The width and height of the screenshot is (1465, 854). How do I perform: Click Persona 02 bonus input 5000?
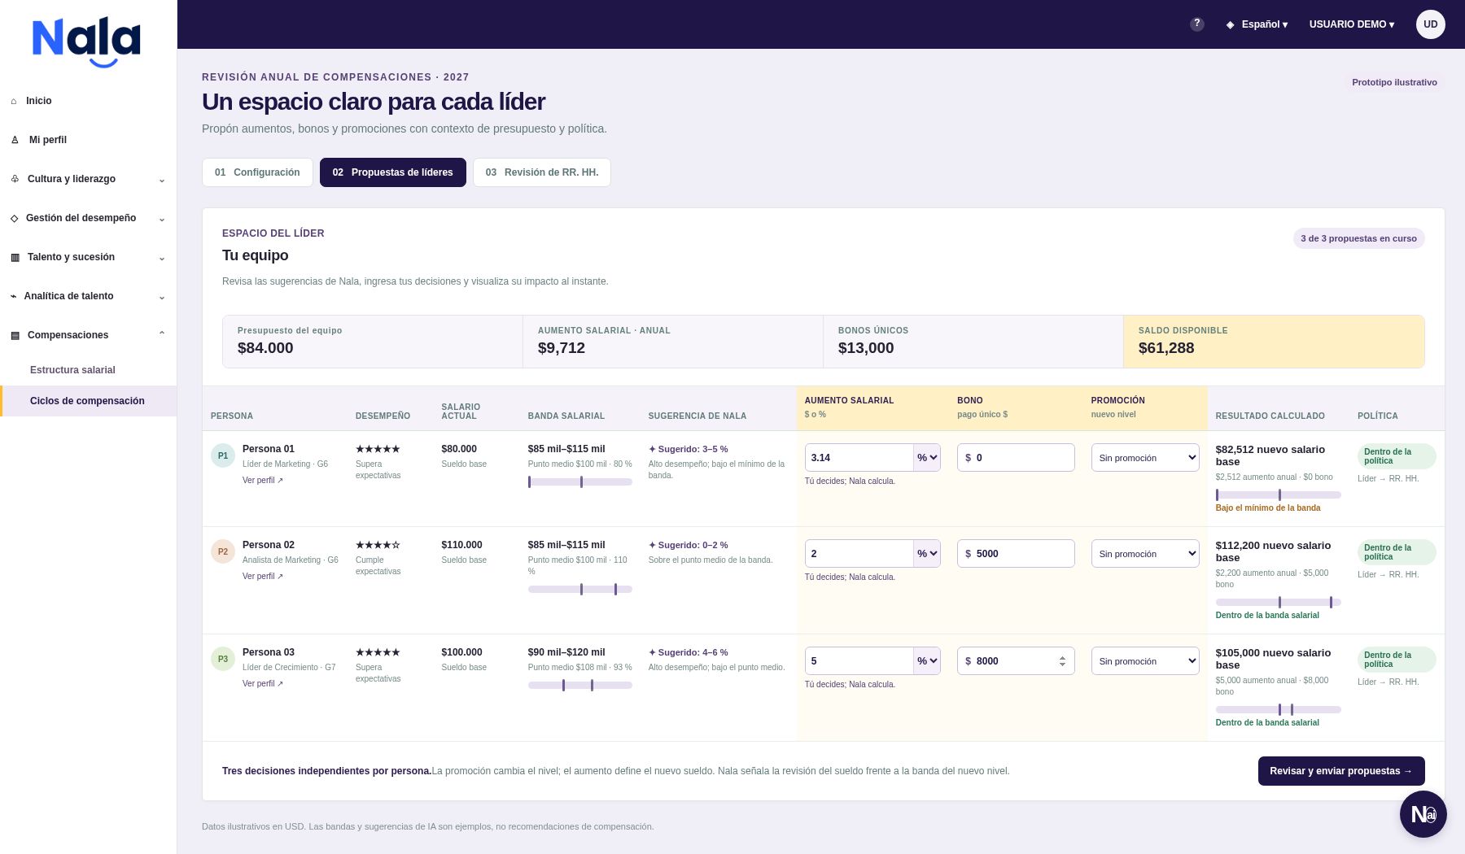pyautogui.click(x=1016, y=554)
